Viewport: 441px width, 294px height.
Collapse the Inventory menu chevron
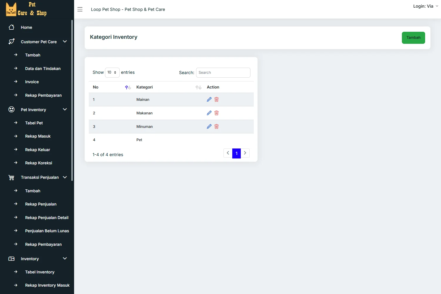(x=65, y=258)
